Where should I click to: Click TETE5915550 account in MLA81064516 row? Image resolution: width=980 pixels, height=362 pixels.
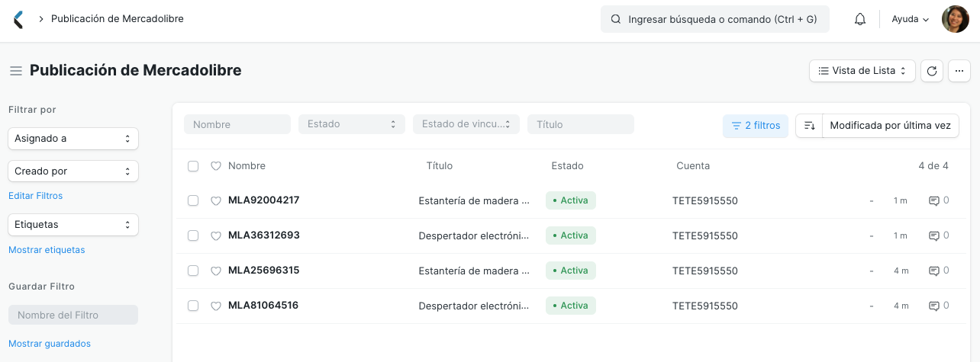[x=705, y=306]
